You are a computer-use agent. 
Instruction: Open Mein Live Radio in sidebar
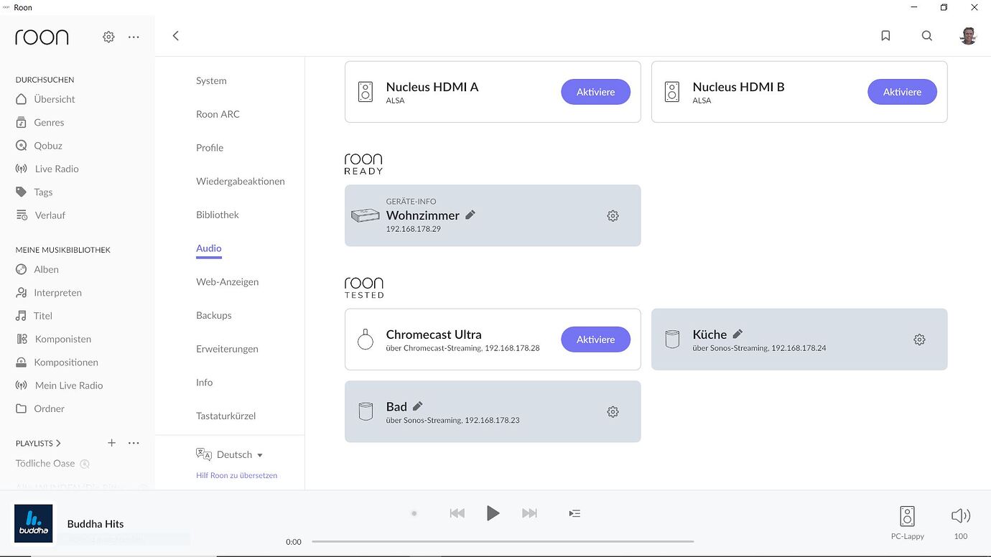pos(59,385)
